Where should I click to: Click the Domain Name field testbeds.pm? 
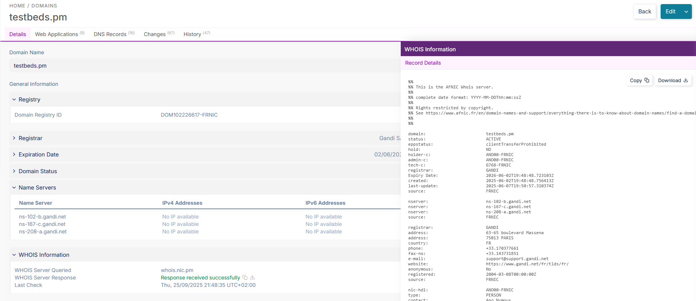coord(205,66)
